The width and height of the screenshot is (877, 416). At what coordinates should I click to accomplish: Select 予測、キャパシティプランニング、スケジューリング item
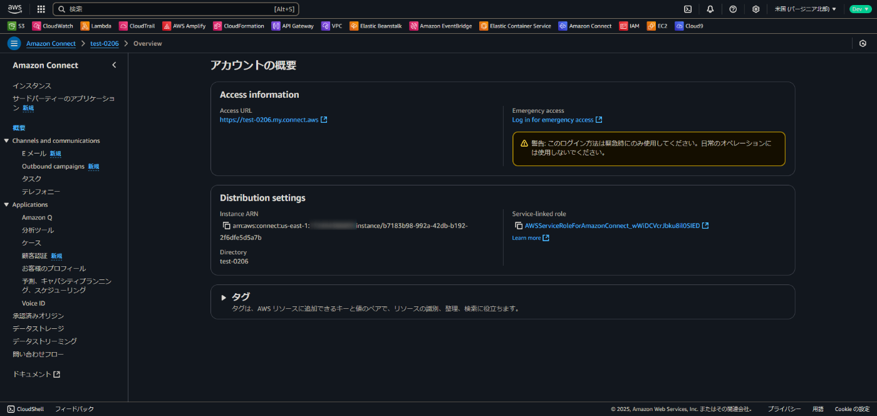pyautogui.click(x=67, y=286)
